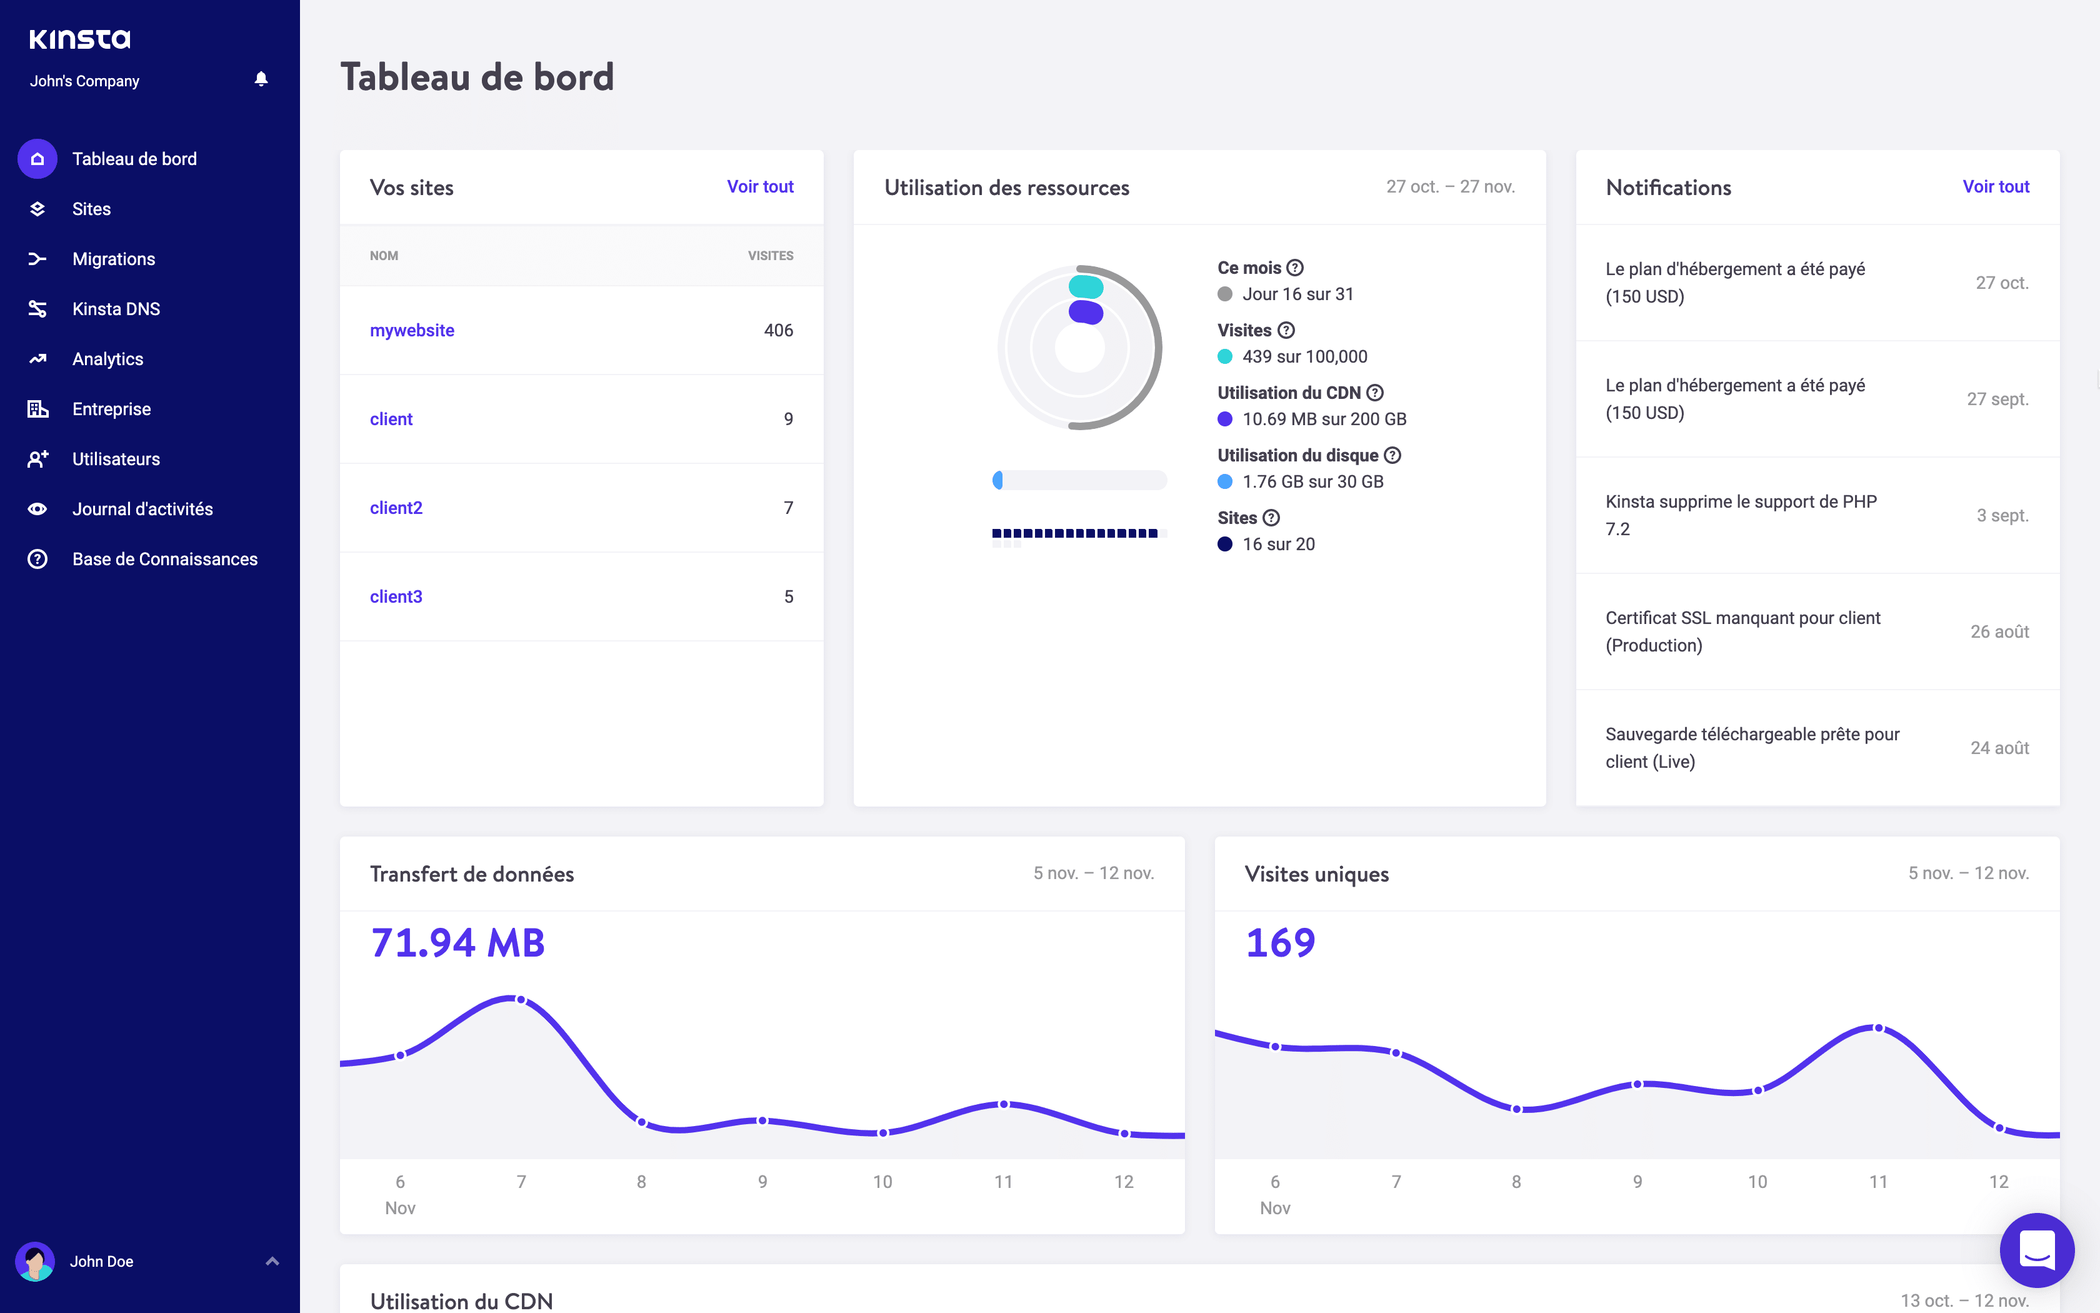Open Base de Connaissances menu item

pyautogui.click(x=165, y=559)
